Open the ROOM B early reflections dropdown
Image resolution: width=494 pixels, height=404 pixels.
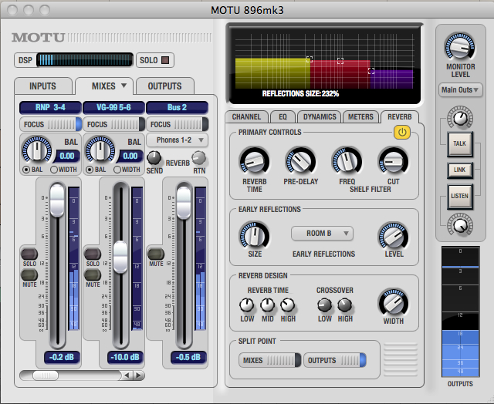pyautogui.click(x=322, y=234)
